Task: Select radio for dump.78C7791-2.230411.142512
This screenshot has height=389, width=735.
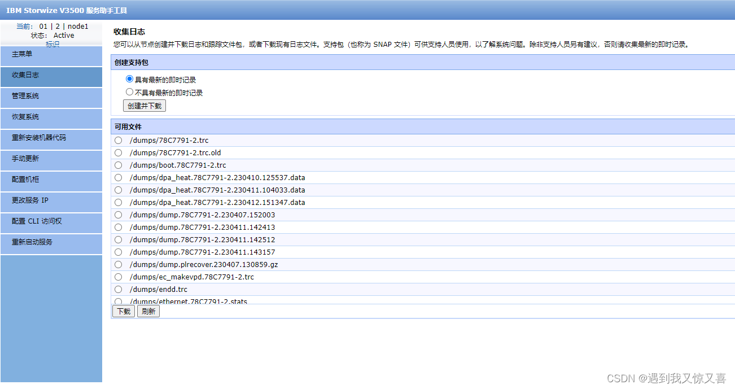Action: point(118,239)
